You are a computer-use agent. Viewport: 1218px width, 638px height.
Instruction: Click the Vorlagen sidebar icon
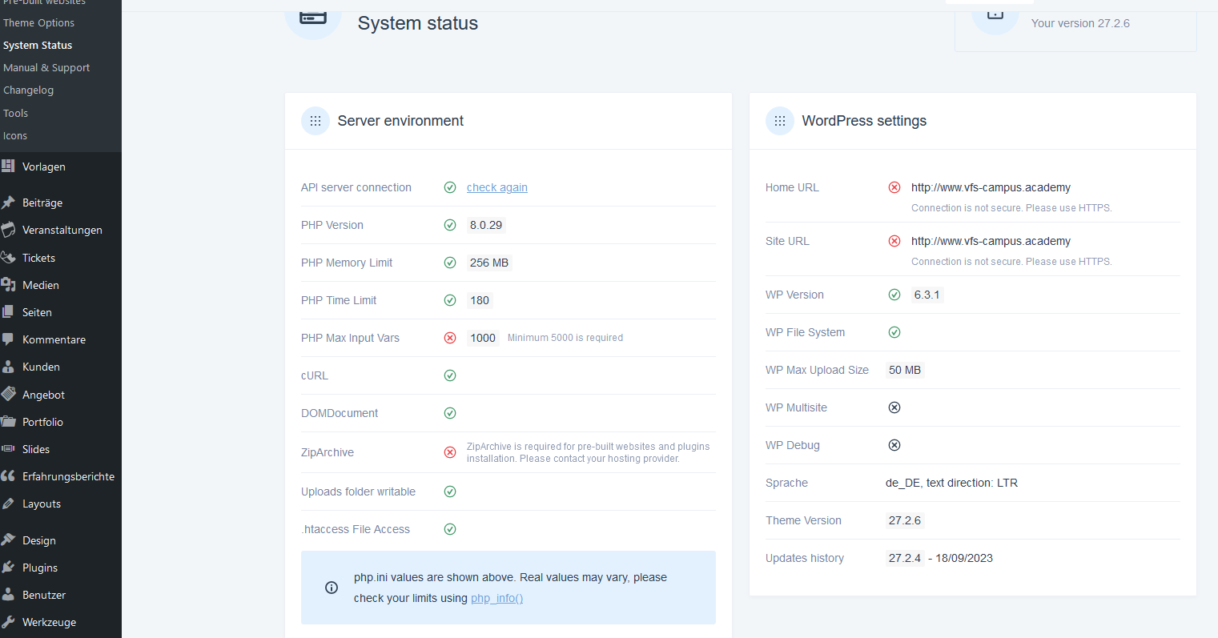coord(8,166)
